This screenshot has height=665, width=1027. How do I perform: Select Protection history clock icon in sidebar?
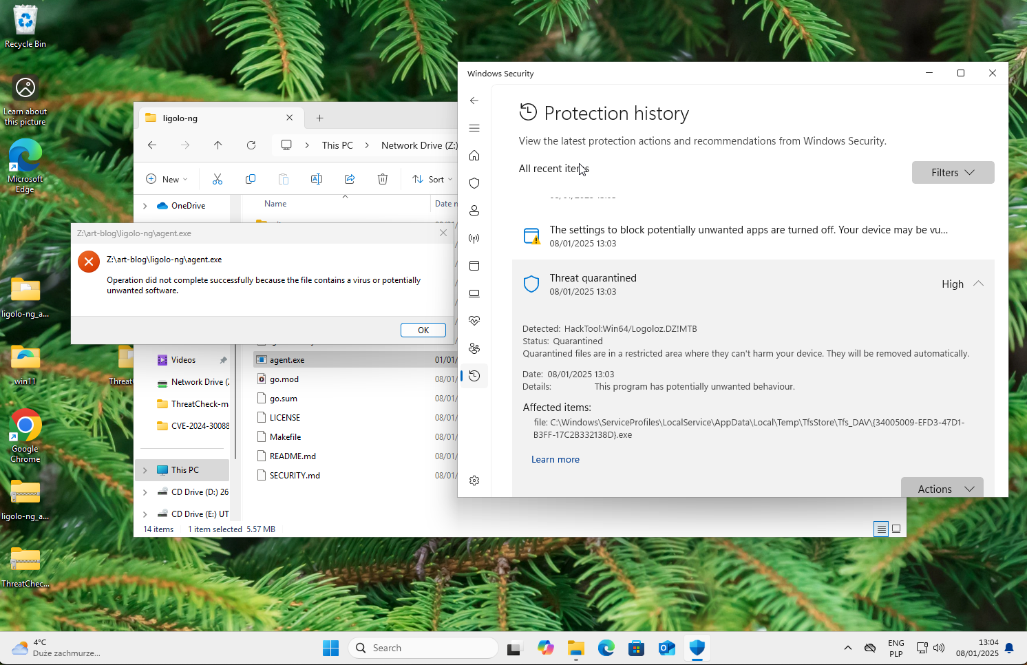474,376
